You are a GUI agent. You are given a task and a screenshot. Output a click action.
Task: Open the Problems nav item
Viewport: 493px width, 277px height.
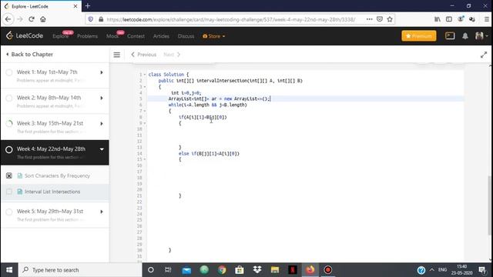click(87, 36)
